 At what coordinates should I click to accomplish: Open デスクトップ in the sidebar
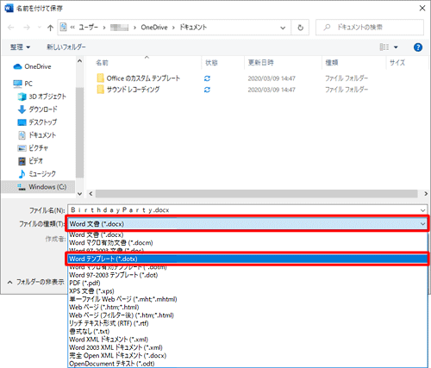(37, 122)
